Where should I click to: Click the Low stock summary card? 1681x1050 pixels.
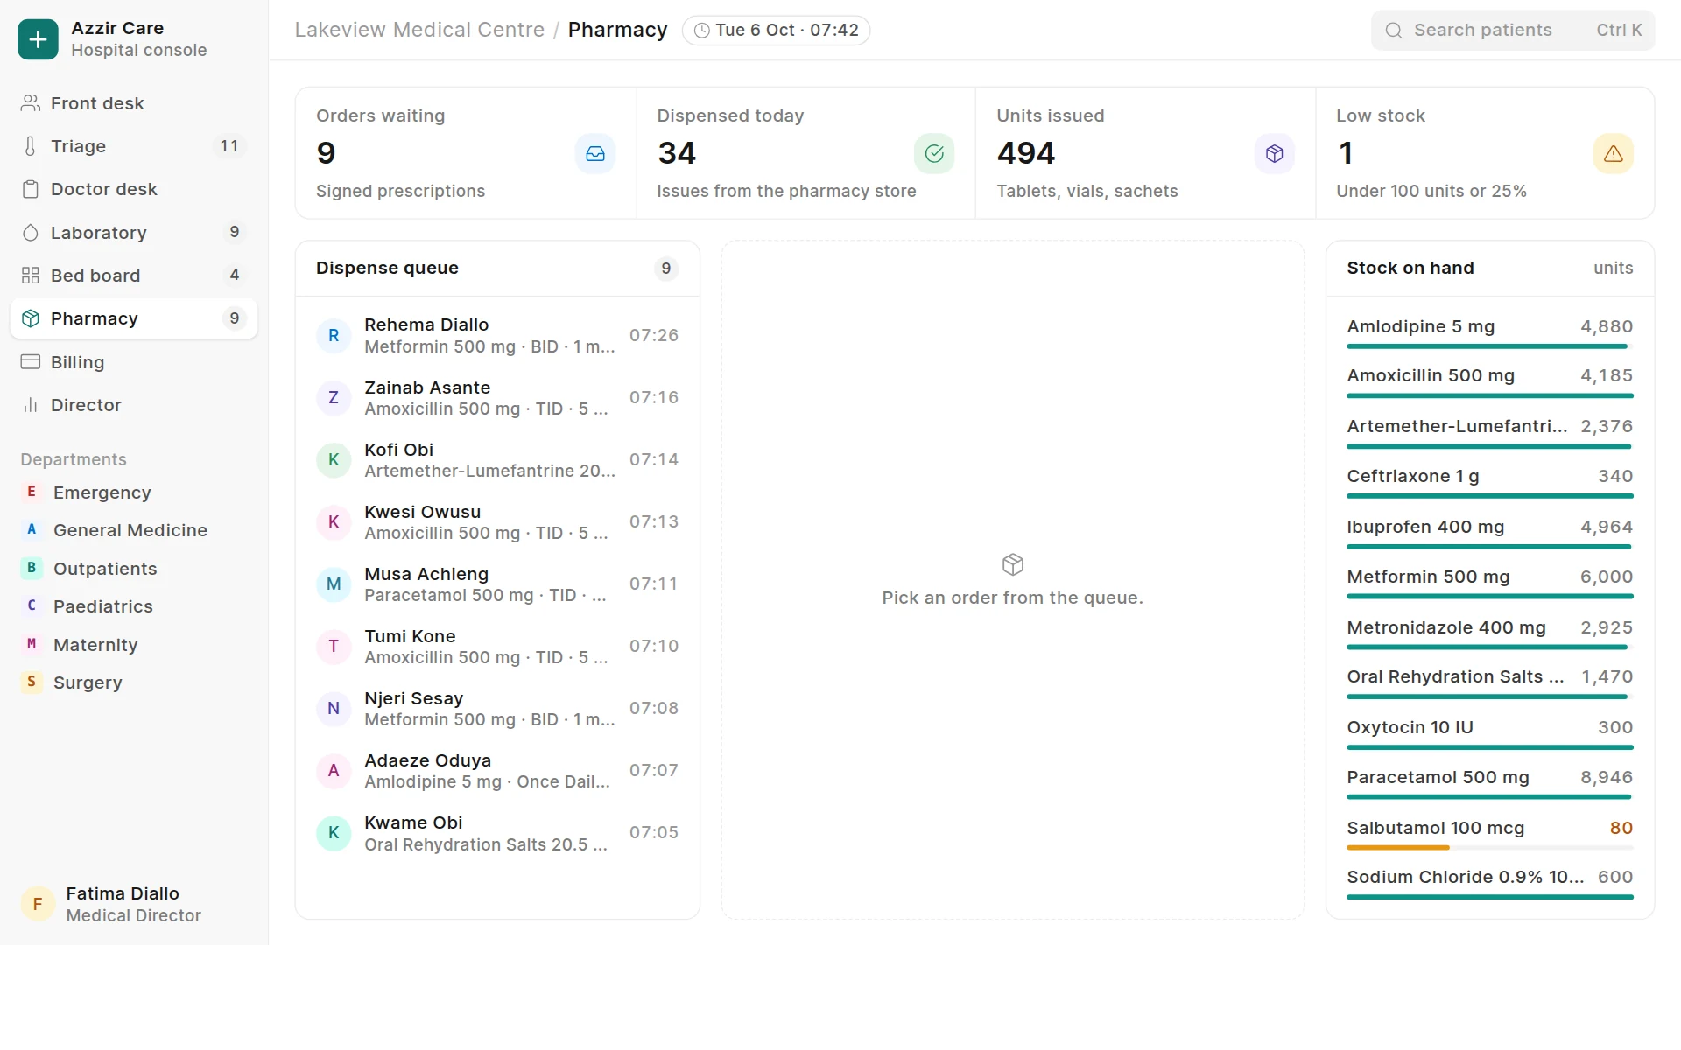coord(1485,153)
